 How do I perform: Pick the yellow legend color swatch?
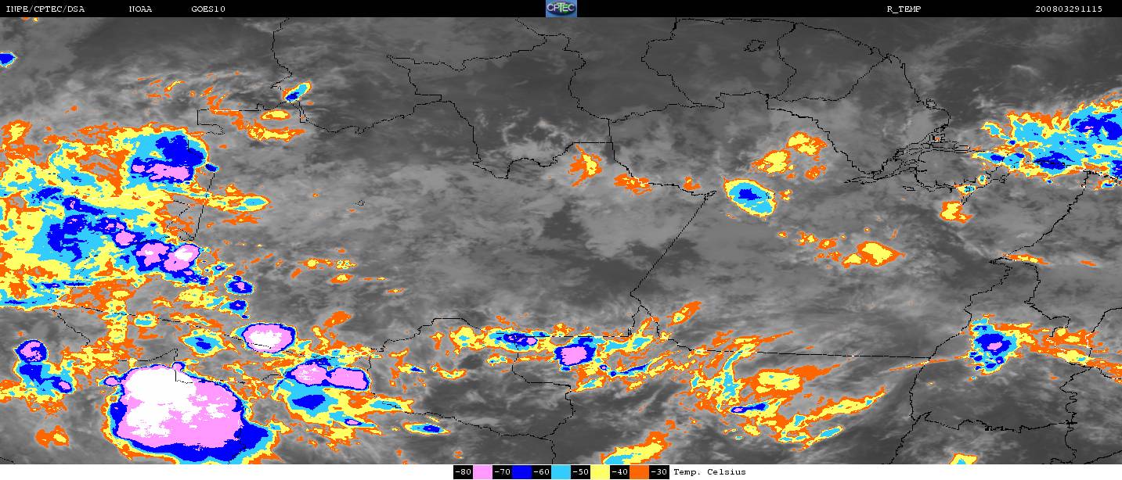tap(600, 472)
